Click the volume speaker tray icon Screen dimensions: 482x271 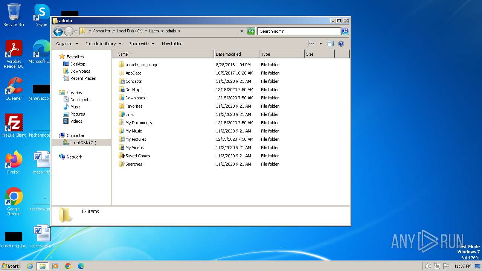[x=428, y=266]
